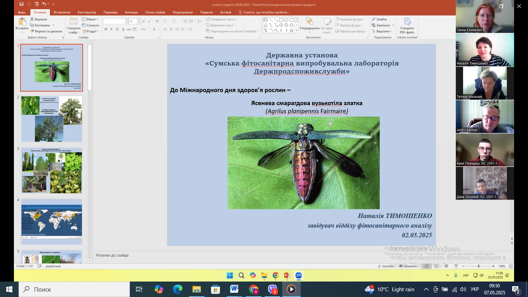Click Decrease Font Size icon
This screenshot has height=297, width=528.
pyautogui.click(x=150, y=21)
